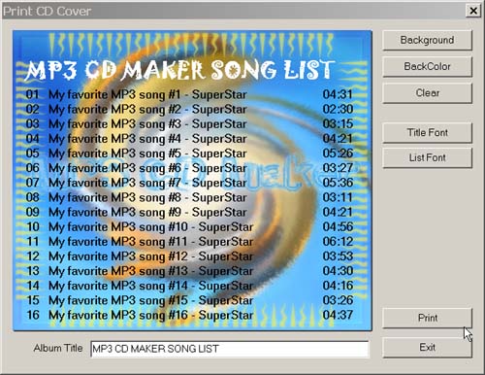
Task: Select track 01 song #1 row
Action: 189,94
